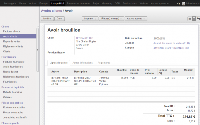200x125 pixels.
Task: Click sidebar scroll up arrow
Action: click(x=38, y=26)
